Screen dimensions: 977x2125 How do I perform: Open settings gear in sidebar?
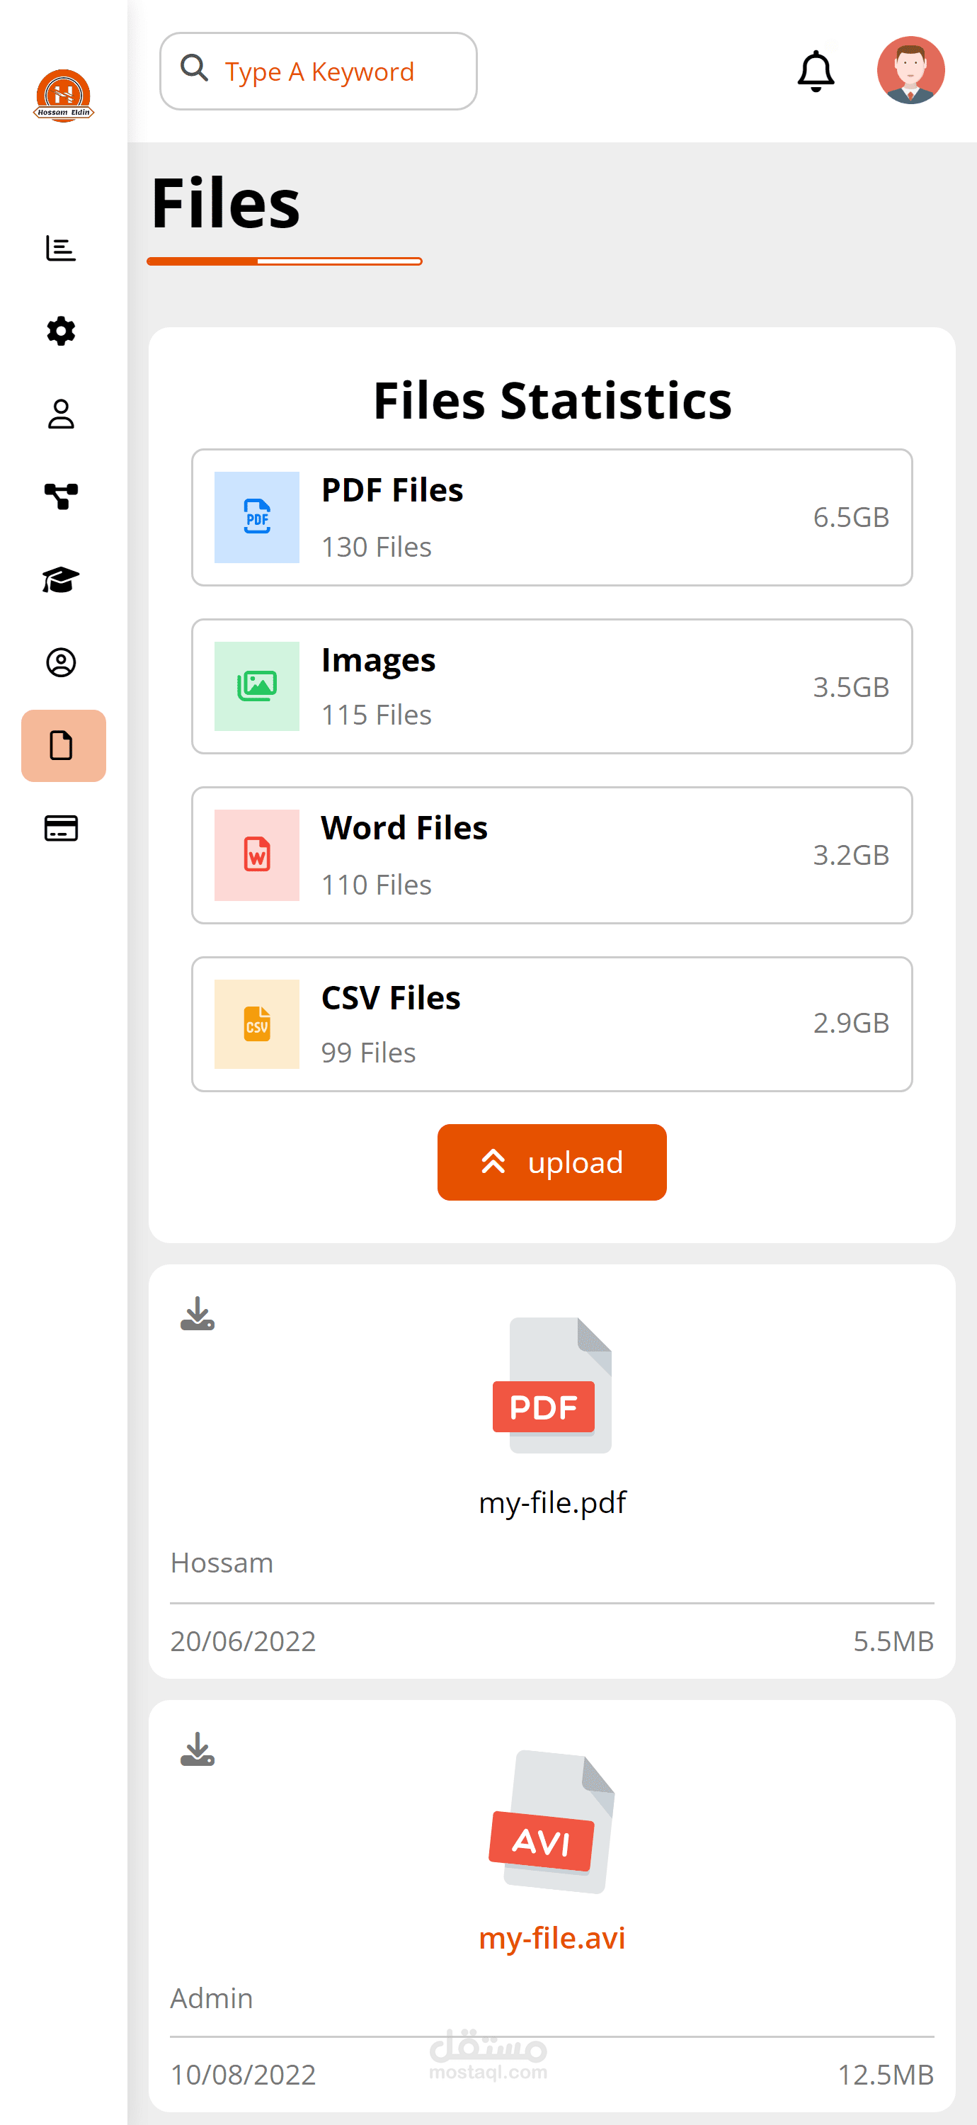point(61,331)
